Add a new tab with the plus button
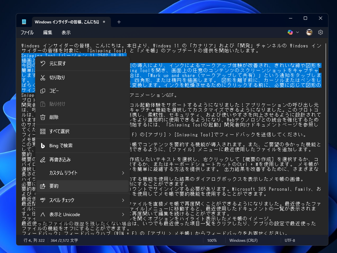This screenshot has height=253, width=337. coord(119,22)
